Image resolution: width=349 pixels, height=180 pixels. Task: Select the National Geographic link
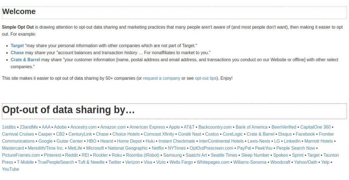coord(128,148)
